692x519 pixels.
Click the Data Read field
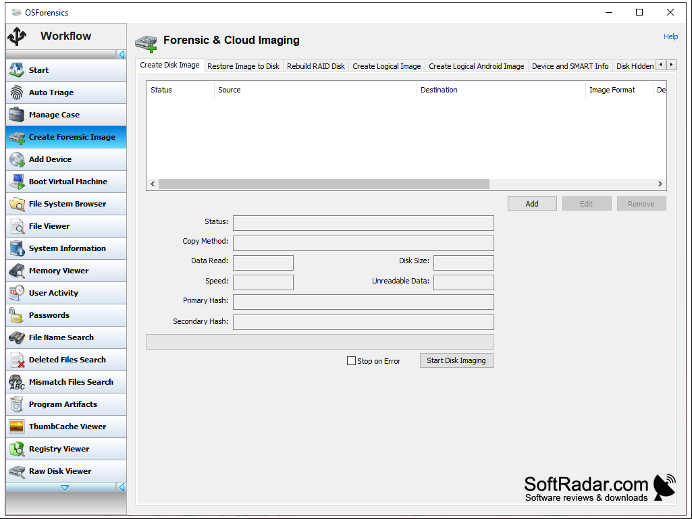[263, 263]
